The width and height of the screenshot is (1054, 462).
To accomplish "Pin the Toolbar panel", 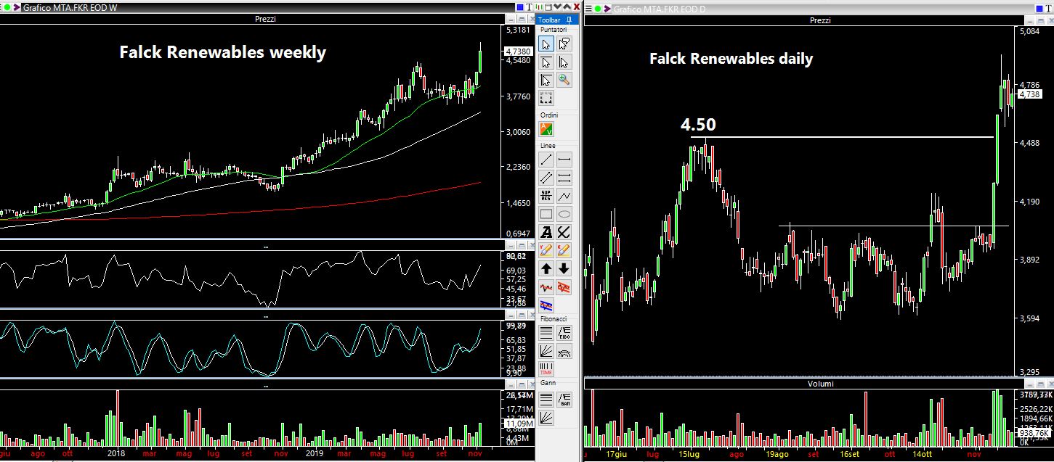I will pos(568,20).
